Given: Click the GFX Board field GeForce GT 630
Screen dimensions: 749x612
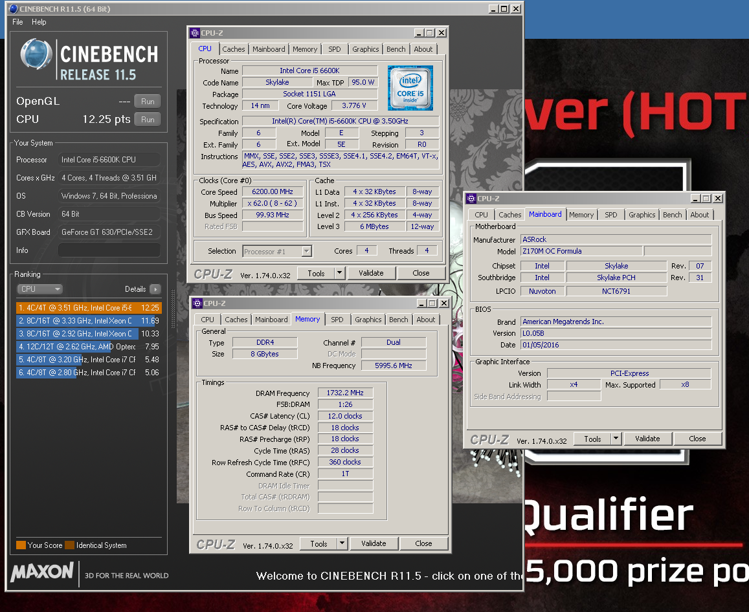Looking at the screenshot, I should click(x=109, y=232).
